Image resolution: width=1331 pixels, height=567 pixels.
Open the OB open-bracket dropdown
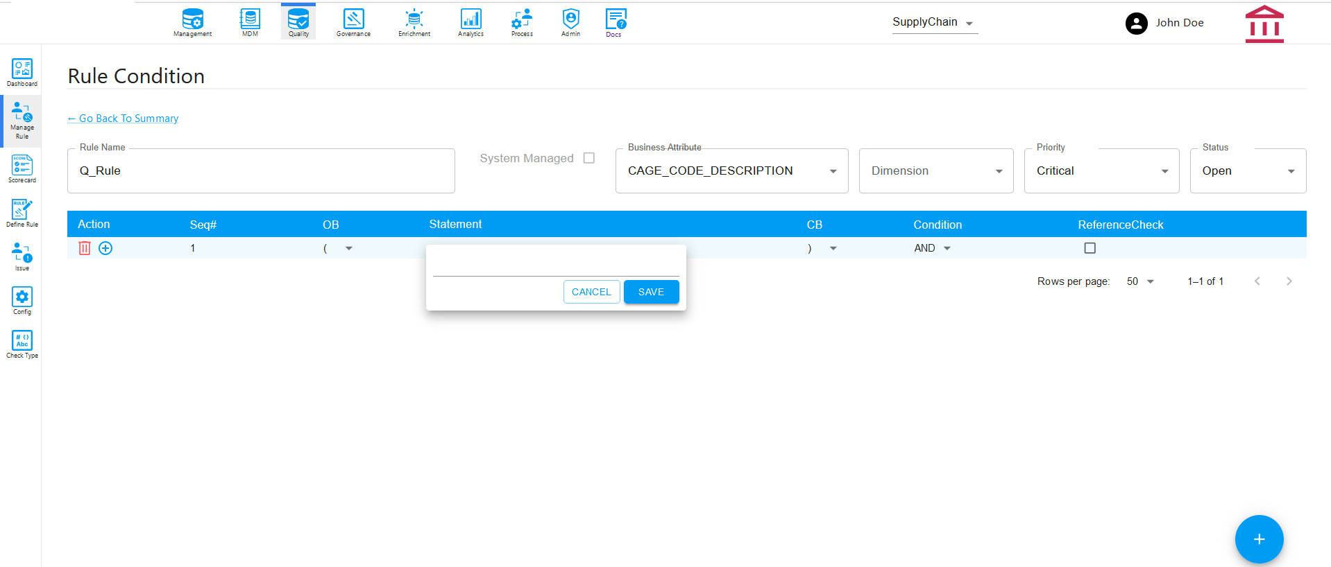pyautogui.click(x=338, y=248)
